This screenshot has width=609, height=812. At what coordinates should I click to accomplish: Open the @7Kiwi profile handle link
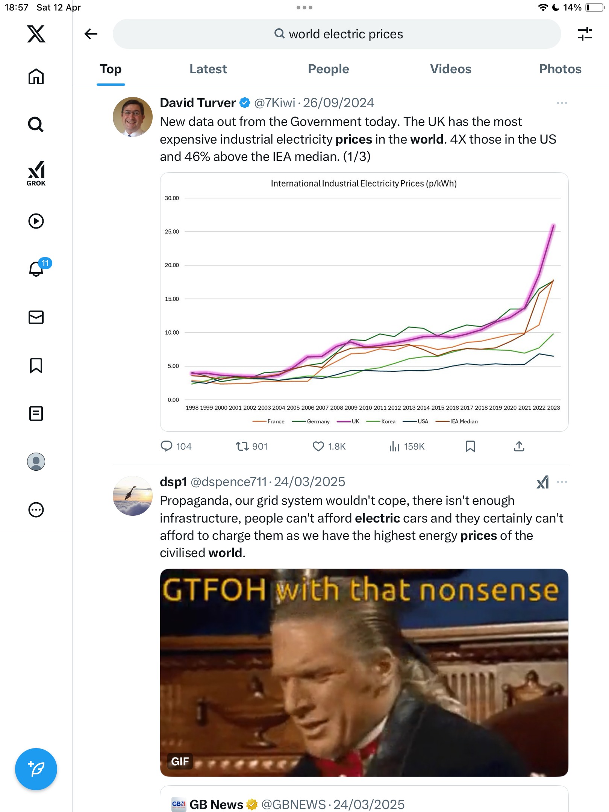tap(275, 103)
